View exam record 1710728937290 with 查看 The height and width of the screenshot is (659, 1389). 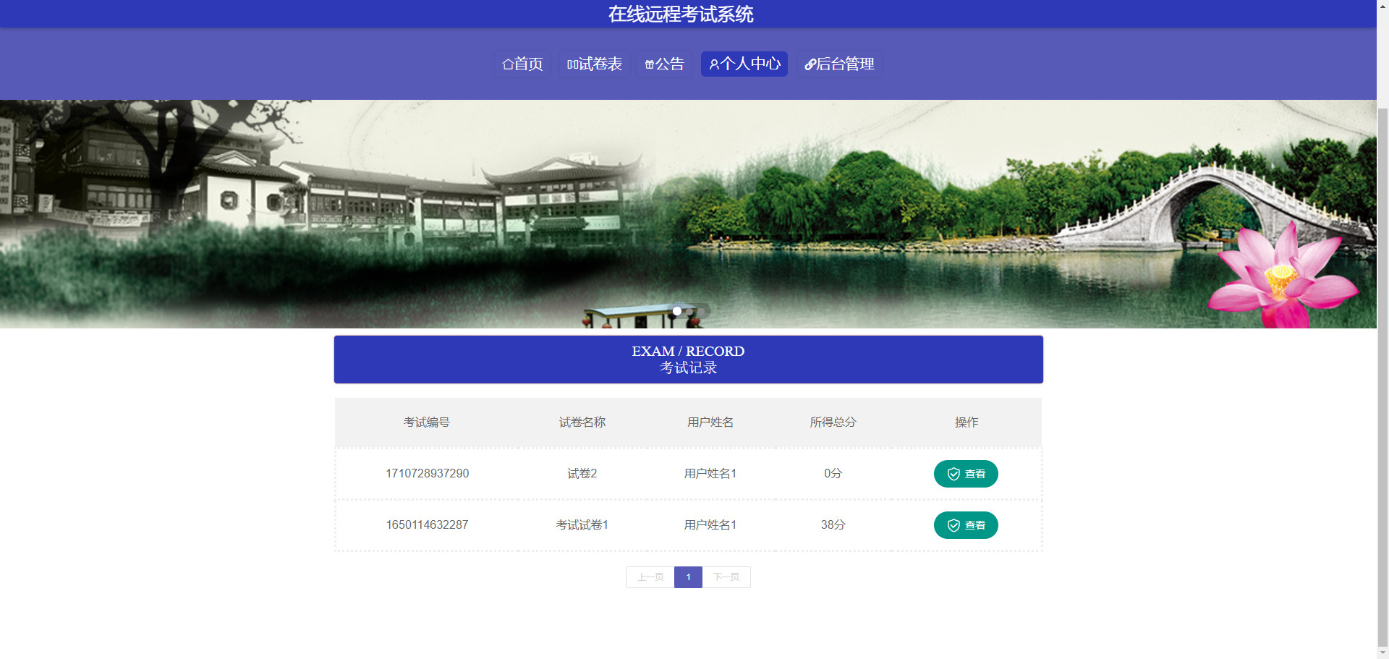pyautogui.click(x=966, y=474)
